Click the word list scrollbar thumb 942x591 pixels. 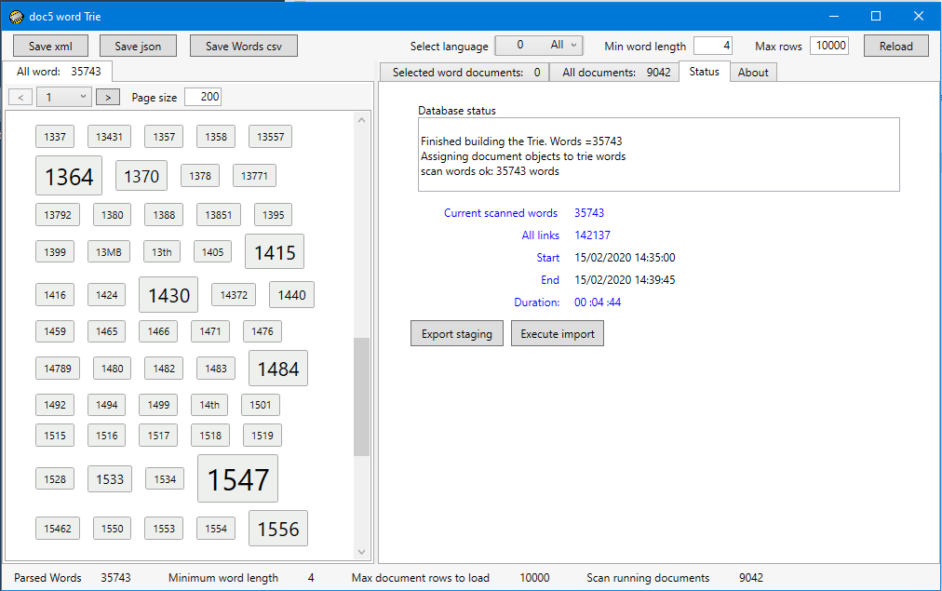click(361, 397)
